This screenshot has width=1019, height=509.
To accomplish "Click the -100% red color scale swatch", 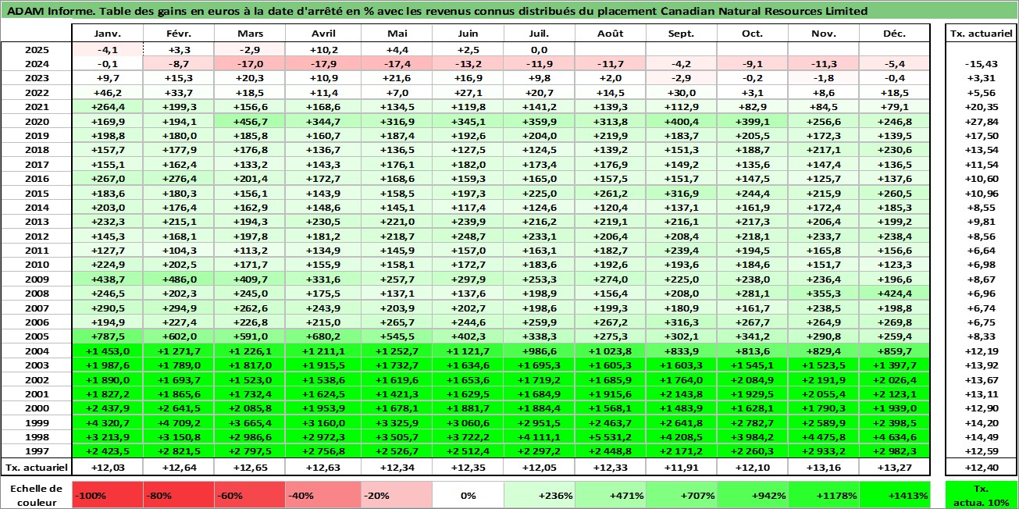I will tap(107, 495).
